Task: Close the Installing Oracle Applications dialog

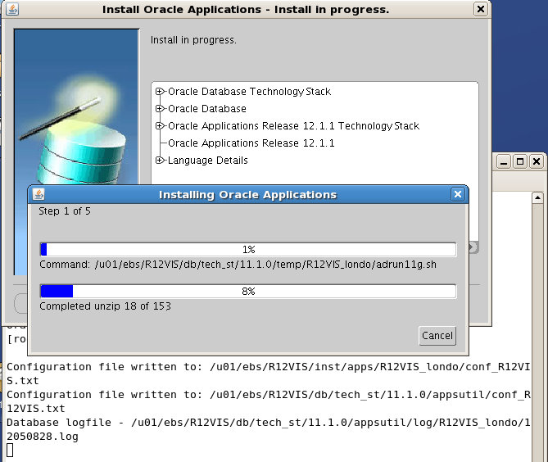Action: pyautogui.click(x=458, y=194)
